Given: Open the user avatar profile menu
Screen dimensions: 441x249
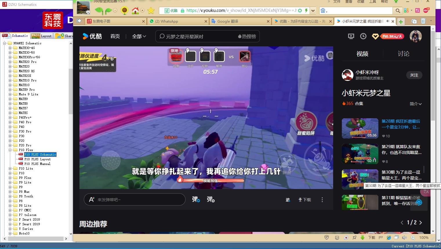Looking at the screenshot, I should (x=415, y=36).
